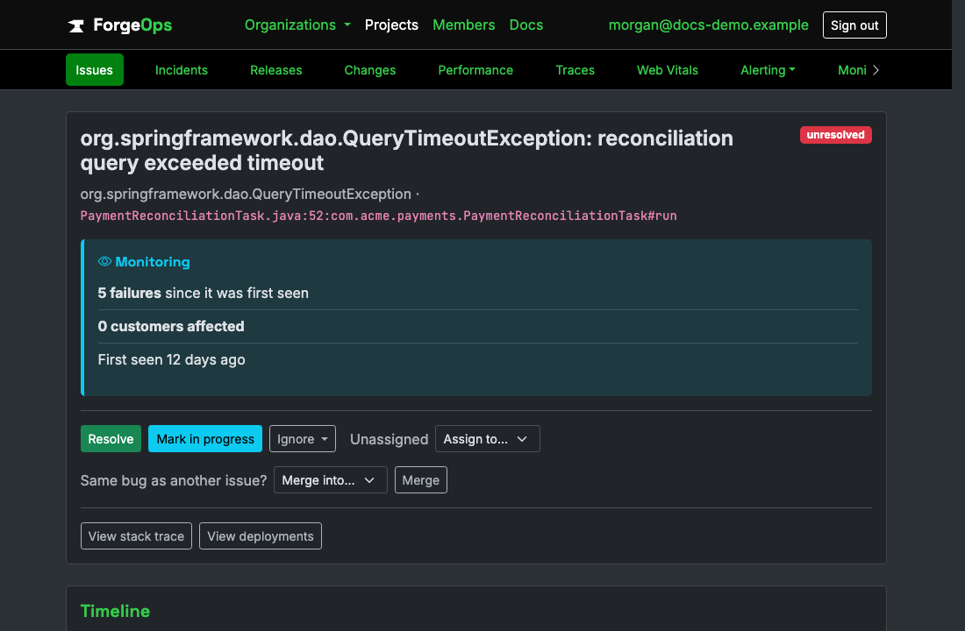Switch to the Releases tab
The height and width of the screenshot is (631, 965).
pos(275,70)
